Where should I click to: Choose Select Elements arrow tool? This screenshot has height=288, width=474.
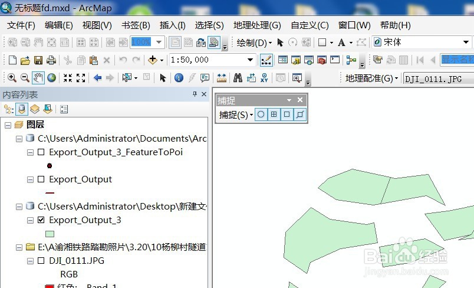(x=163, y=78)
